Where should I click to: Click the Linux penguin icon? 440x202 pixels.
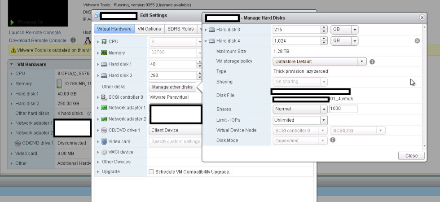88,41
